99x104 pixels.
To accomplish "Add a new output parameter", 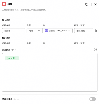I will [96, 39].
